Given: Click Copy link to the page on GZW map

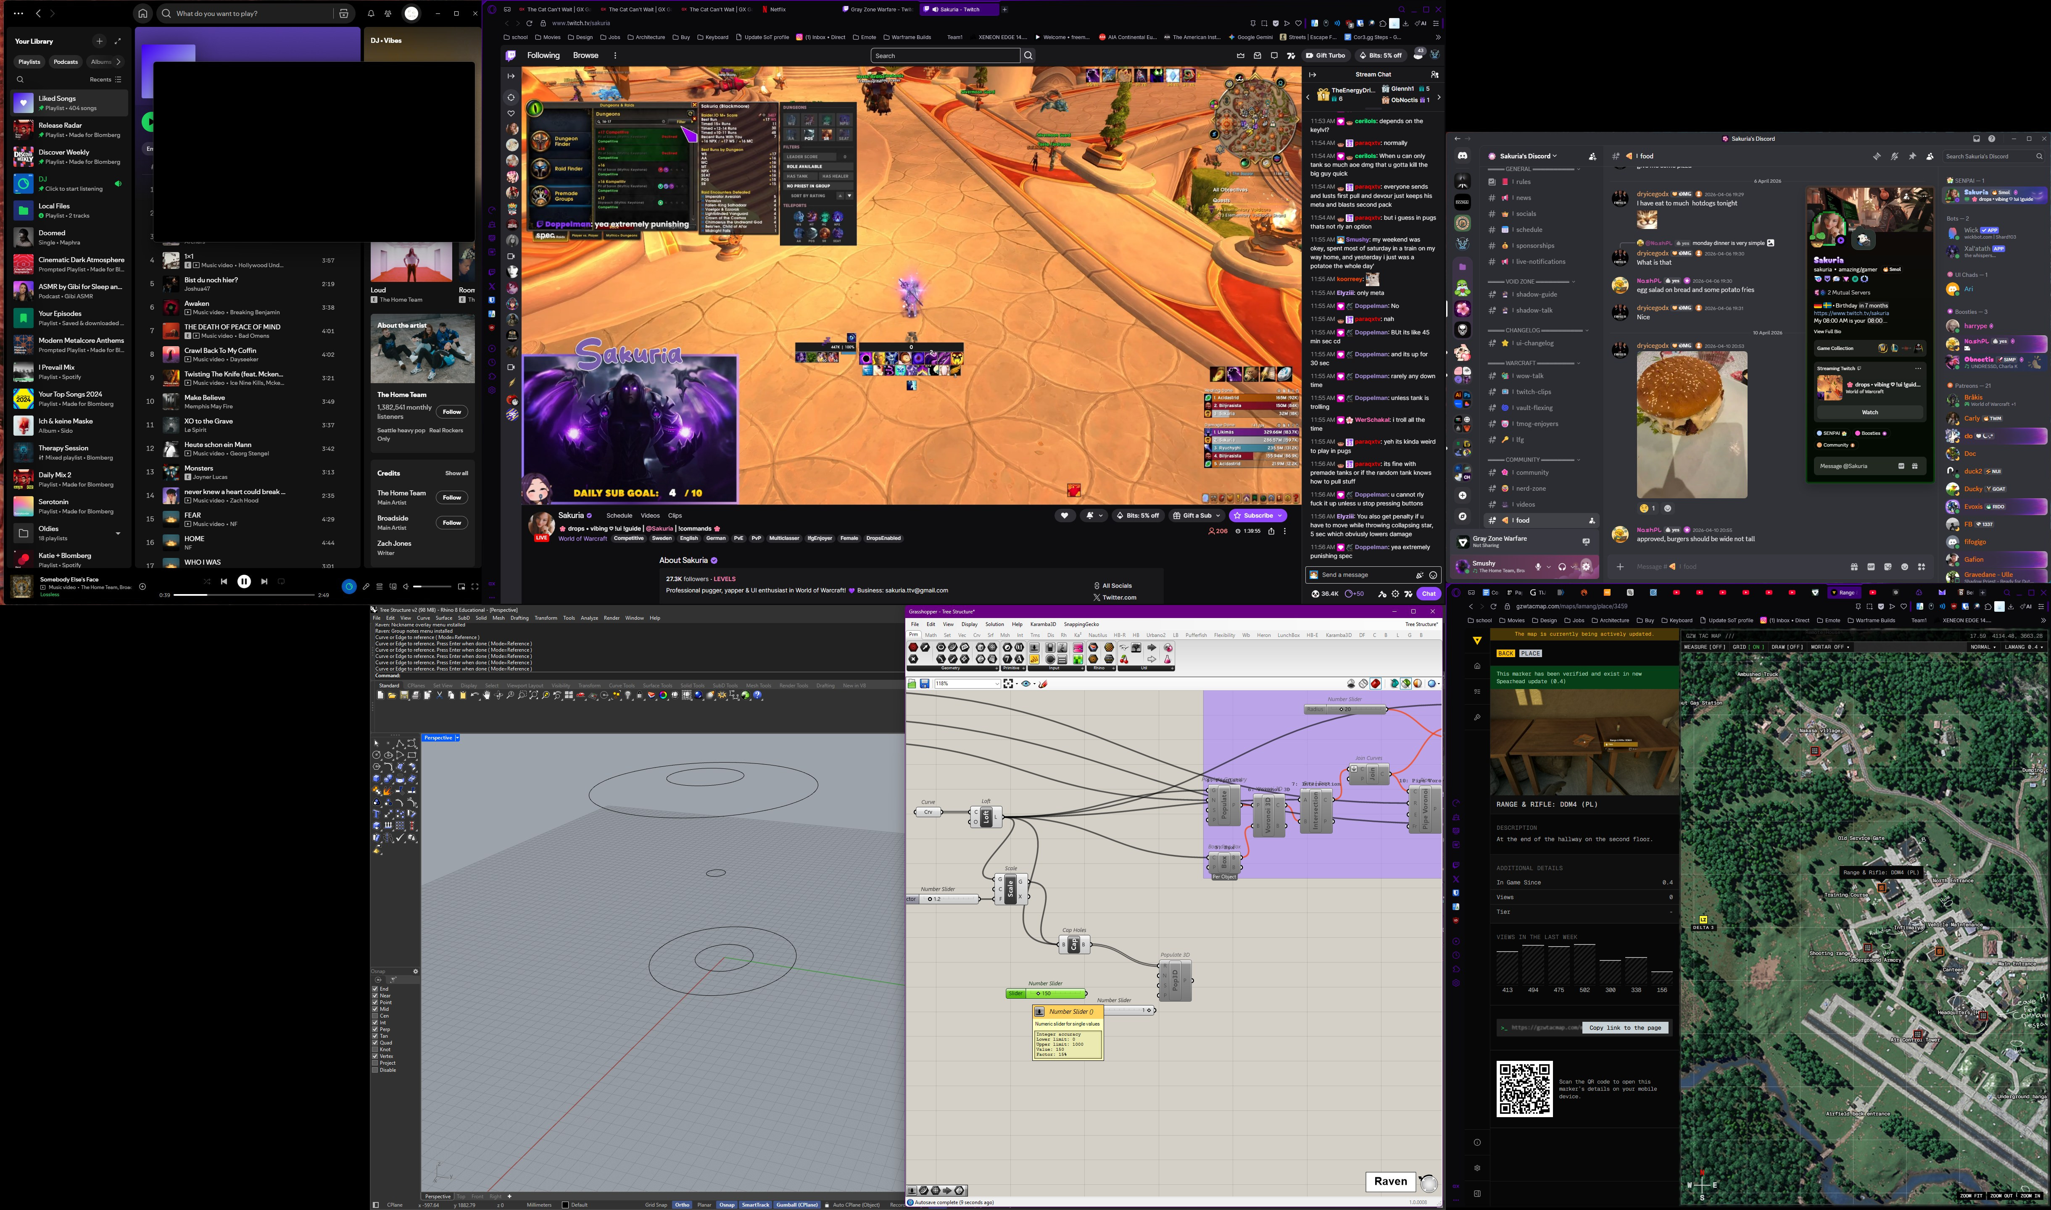Looking at the screenshot, I should [x=1625, y=1027].
